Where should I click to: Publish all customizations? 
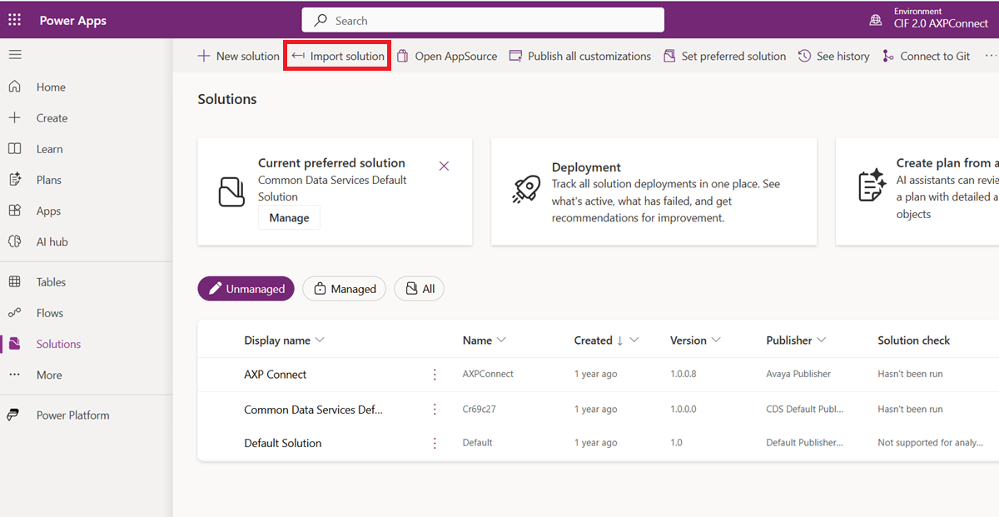point(579,56)
